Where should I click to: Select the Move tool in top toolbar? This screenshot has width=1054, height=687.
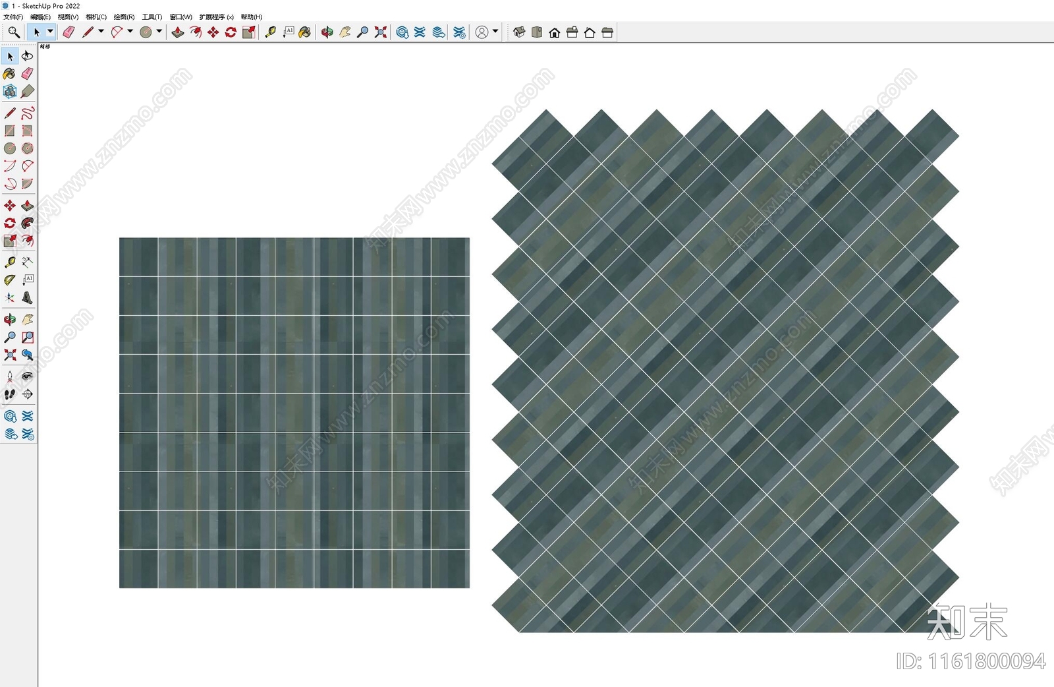click(x=213, y=32)
